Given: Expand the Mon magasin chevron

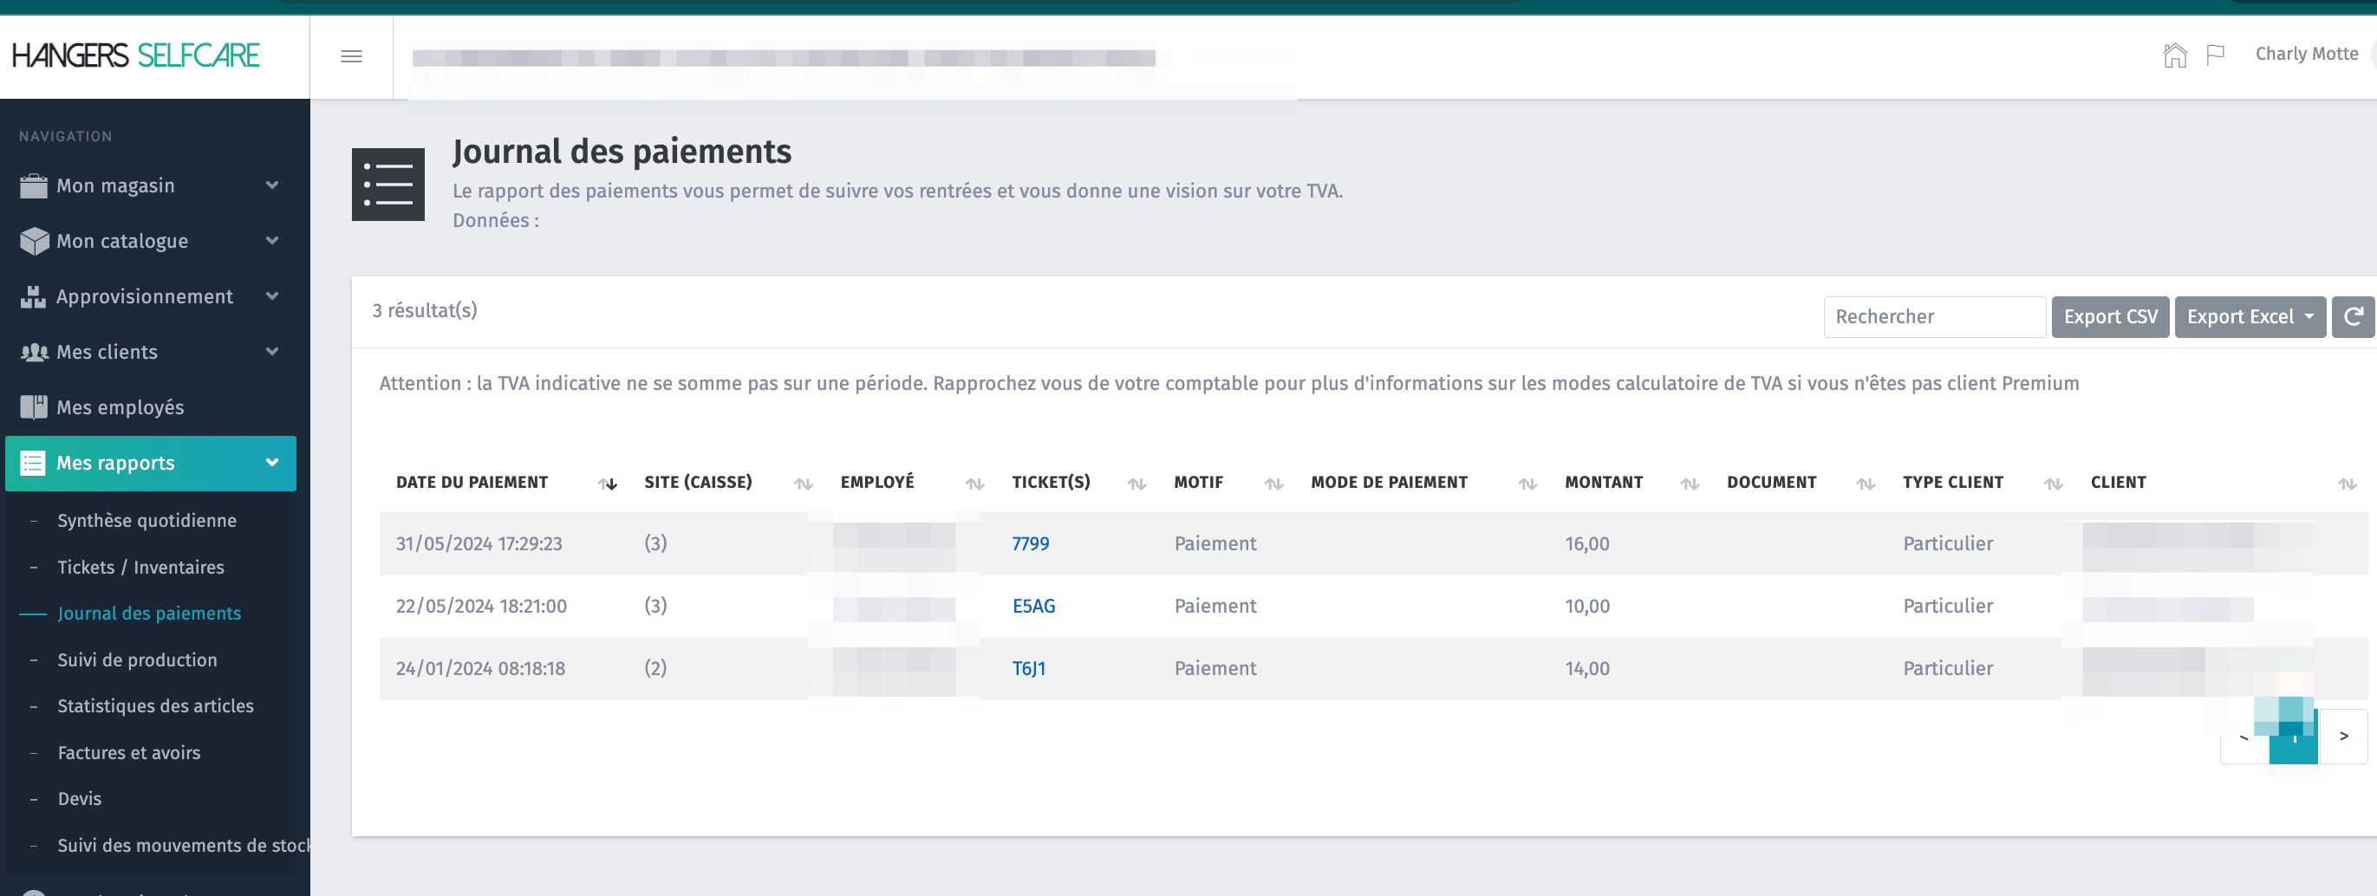Looking at the screenshot, I should 272,185.
